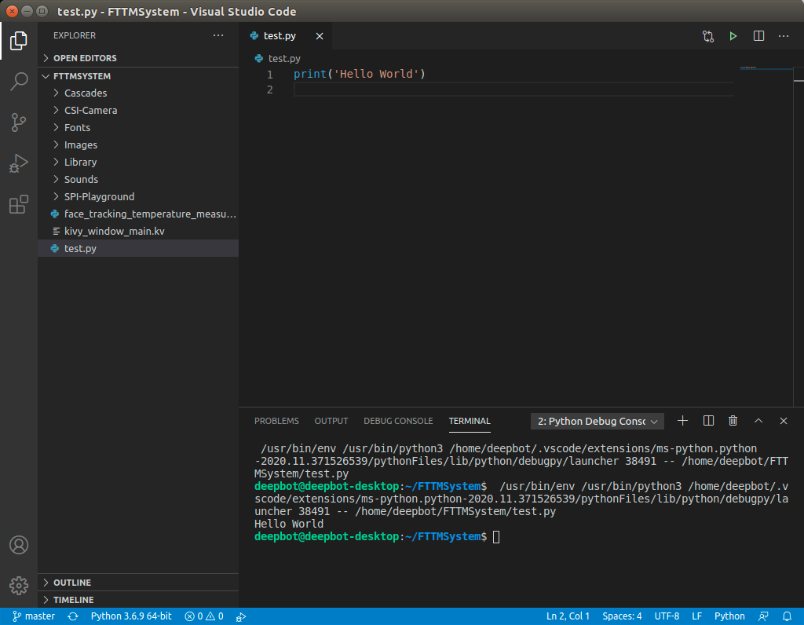Click errors and warnings count in status bar
This screenshot has width=804, height=625.
click(204, 616)
